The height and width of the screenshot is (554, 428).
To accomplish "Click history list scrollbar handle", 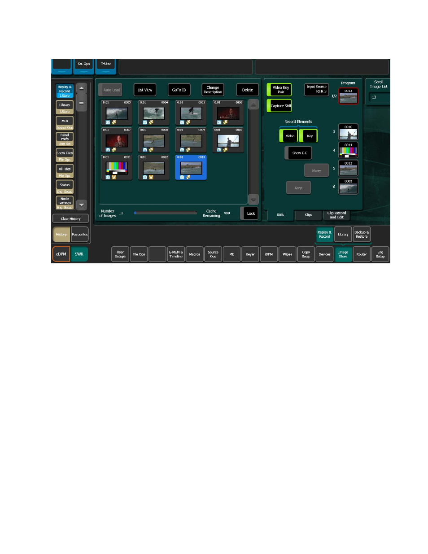I will tap(81, 103).
